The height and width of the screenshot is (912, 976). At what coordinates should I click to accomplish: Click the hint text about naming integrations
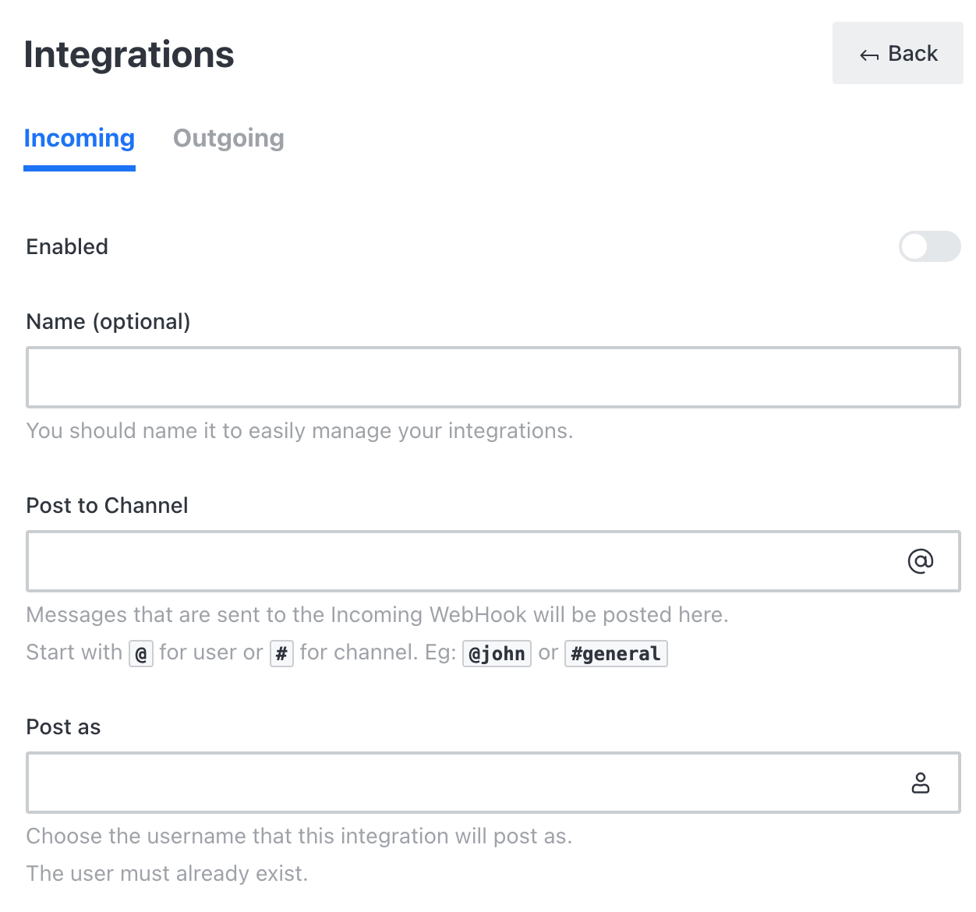click(299, 430)
